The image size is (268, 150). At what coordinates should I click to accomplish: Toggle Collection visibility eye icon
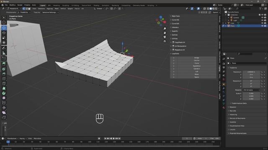pos(262,15)
